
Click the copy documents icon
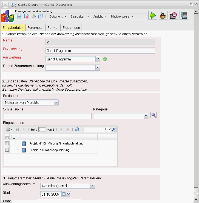click(41, 16)
